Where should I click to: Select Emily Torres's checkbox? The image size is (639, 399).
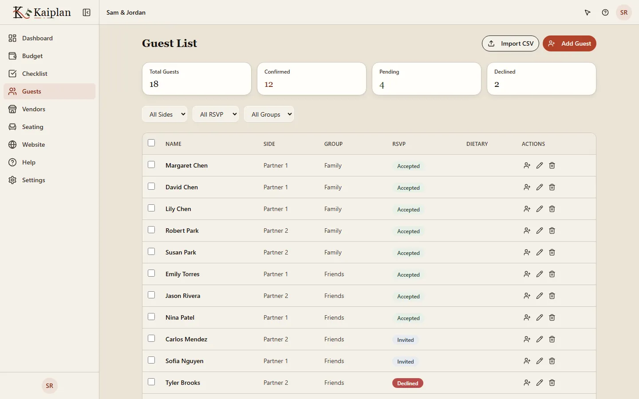[151, 273]
